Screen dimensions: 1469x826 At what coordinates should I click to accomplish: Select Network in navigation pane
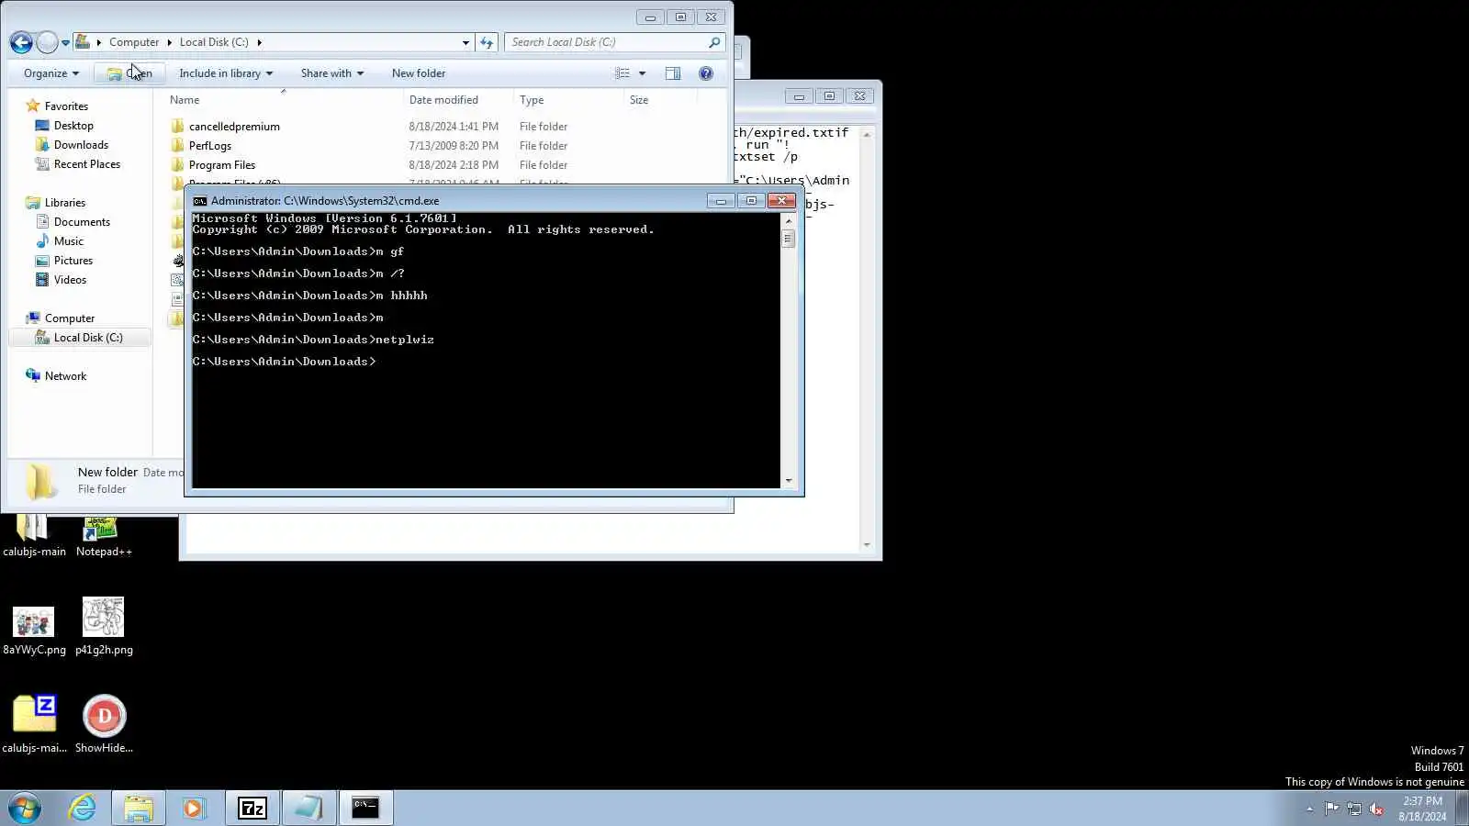(65, 376)
